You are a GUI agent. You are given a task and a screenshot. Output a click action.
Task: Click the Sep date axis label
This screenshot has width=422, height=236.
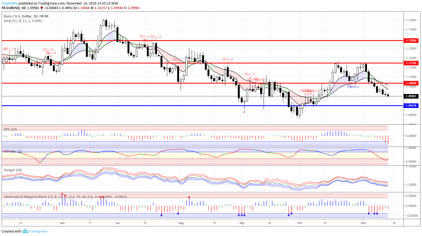[x=242, y=223]
